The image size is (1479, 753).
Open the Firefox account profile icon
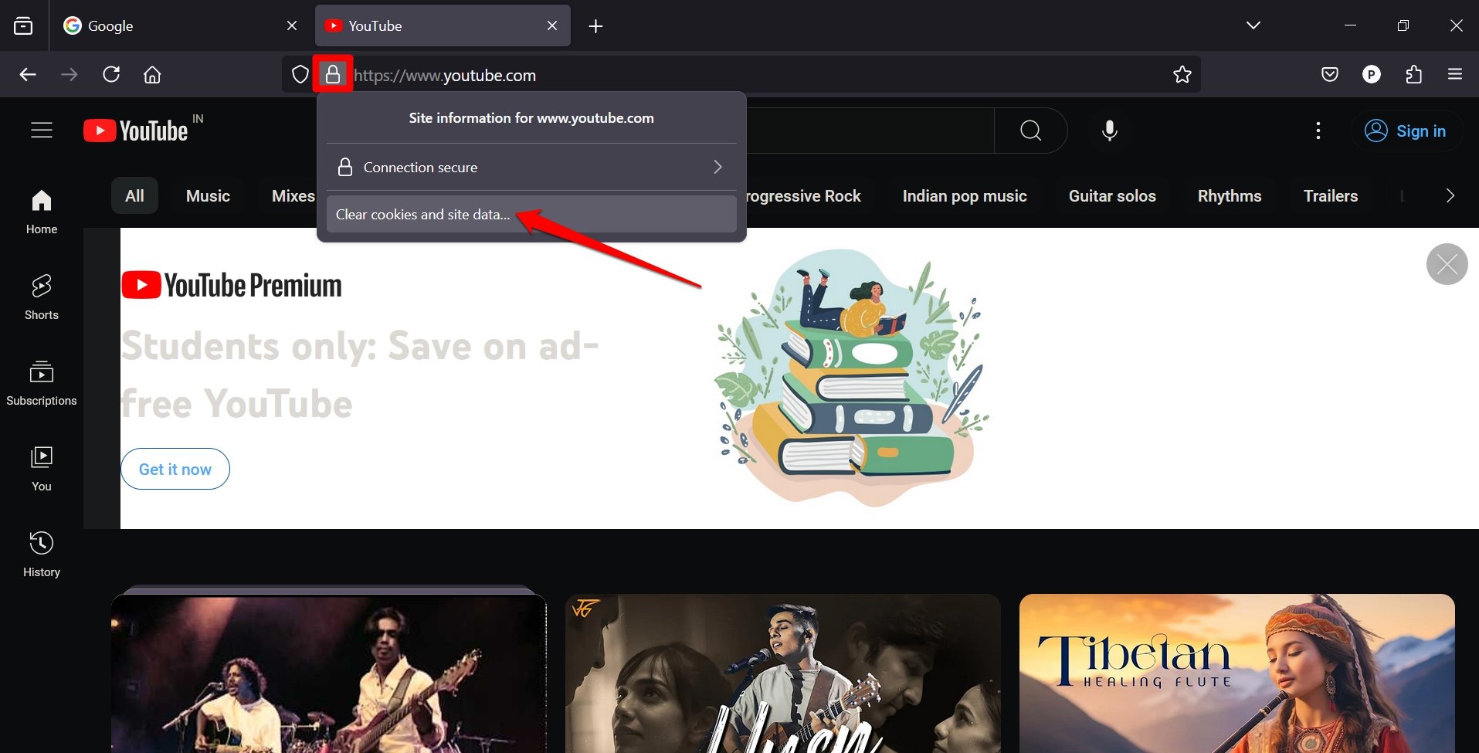pyautogui.click(x=1372, y=75)
